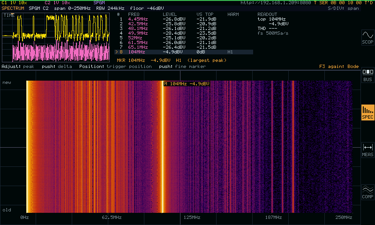This screenshot has height=225, width=375.
Task: Select highlighted peak row 8 at 104MHz
Action: click(184, 52)
